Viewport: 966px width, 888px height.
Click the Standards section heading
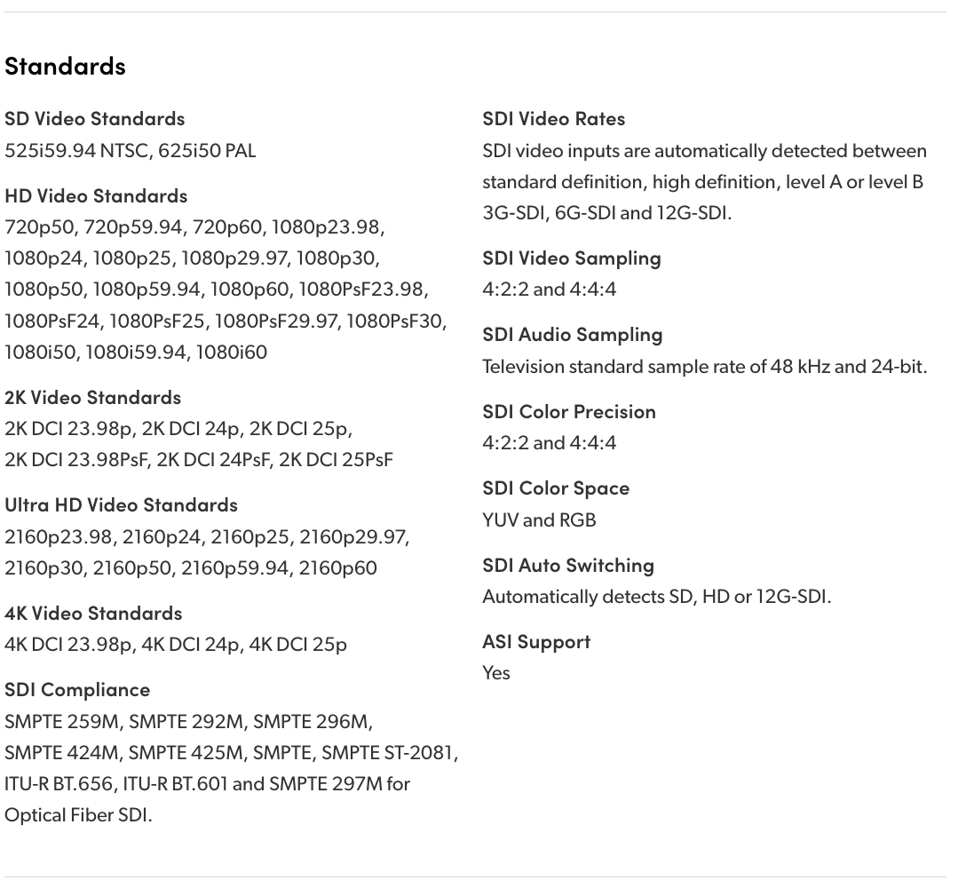(65, 66)
